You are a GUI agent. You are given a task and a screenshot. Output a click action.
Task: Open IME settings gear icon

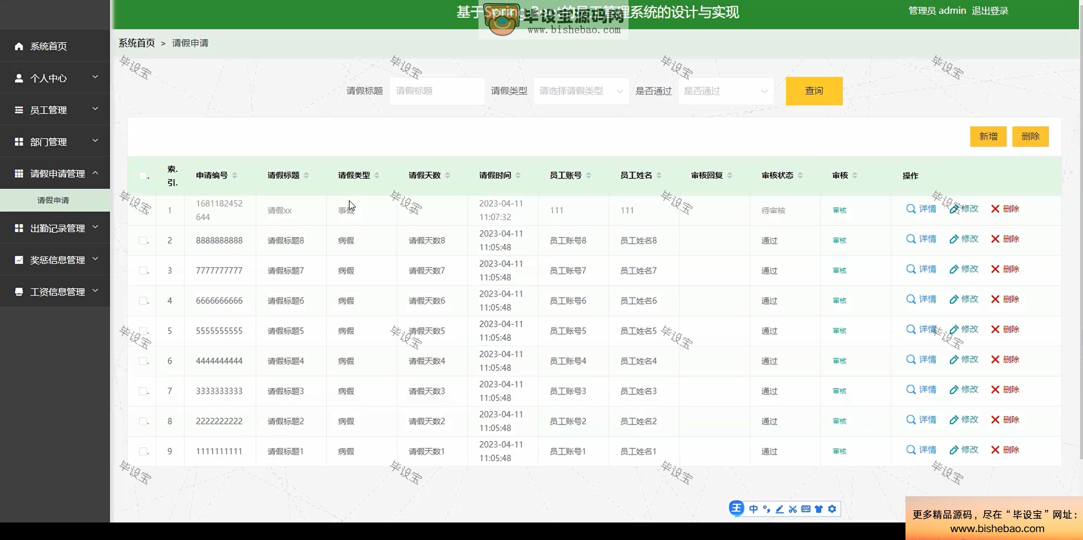(x=832, y=509)
